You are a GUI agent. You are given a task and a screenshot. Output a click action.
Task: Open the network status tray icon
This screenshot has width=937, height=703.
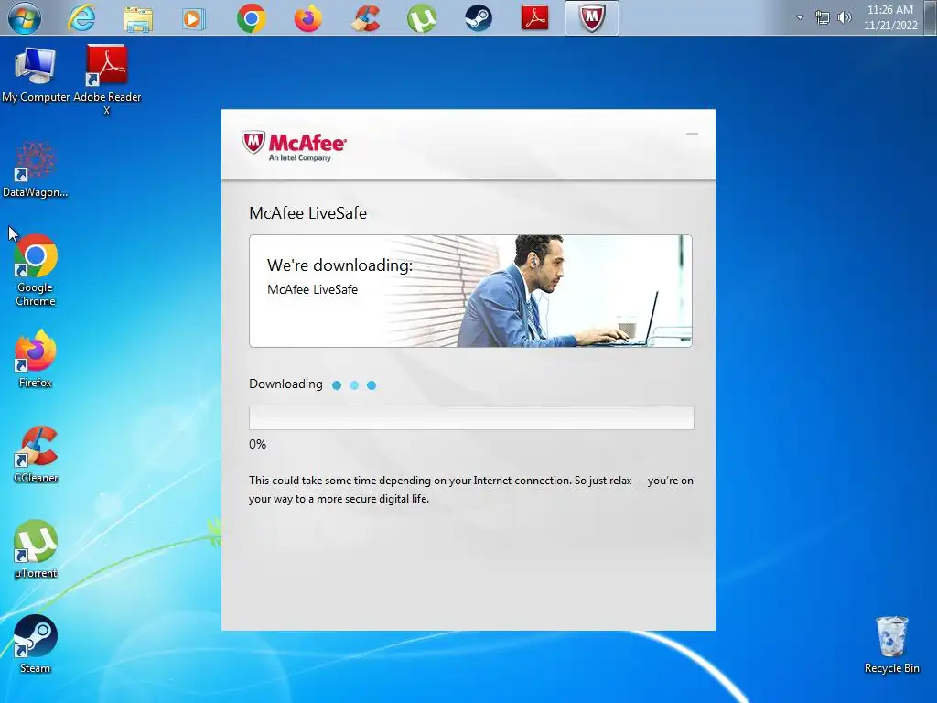click(x=823, y=18)
